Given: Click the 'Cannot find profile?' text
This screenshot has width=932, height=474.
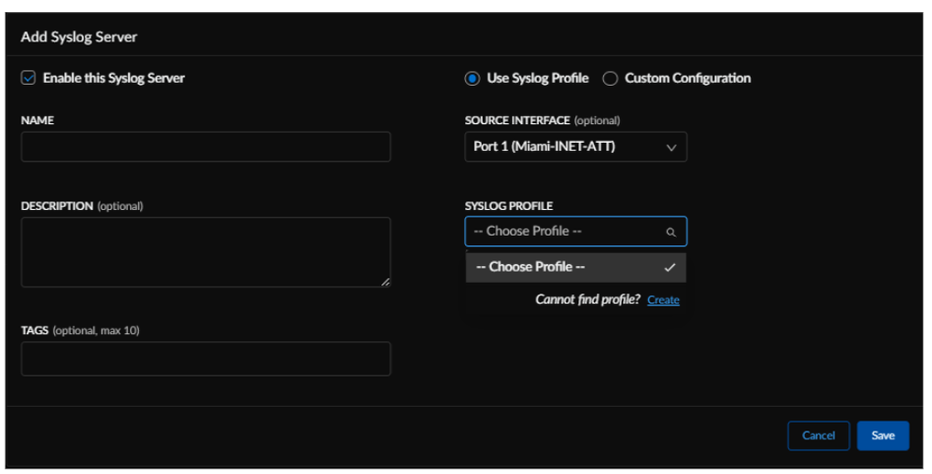Looking at the screenshot, I should [x=587, y=300].
